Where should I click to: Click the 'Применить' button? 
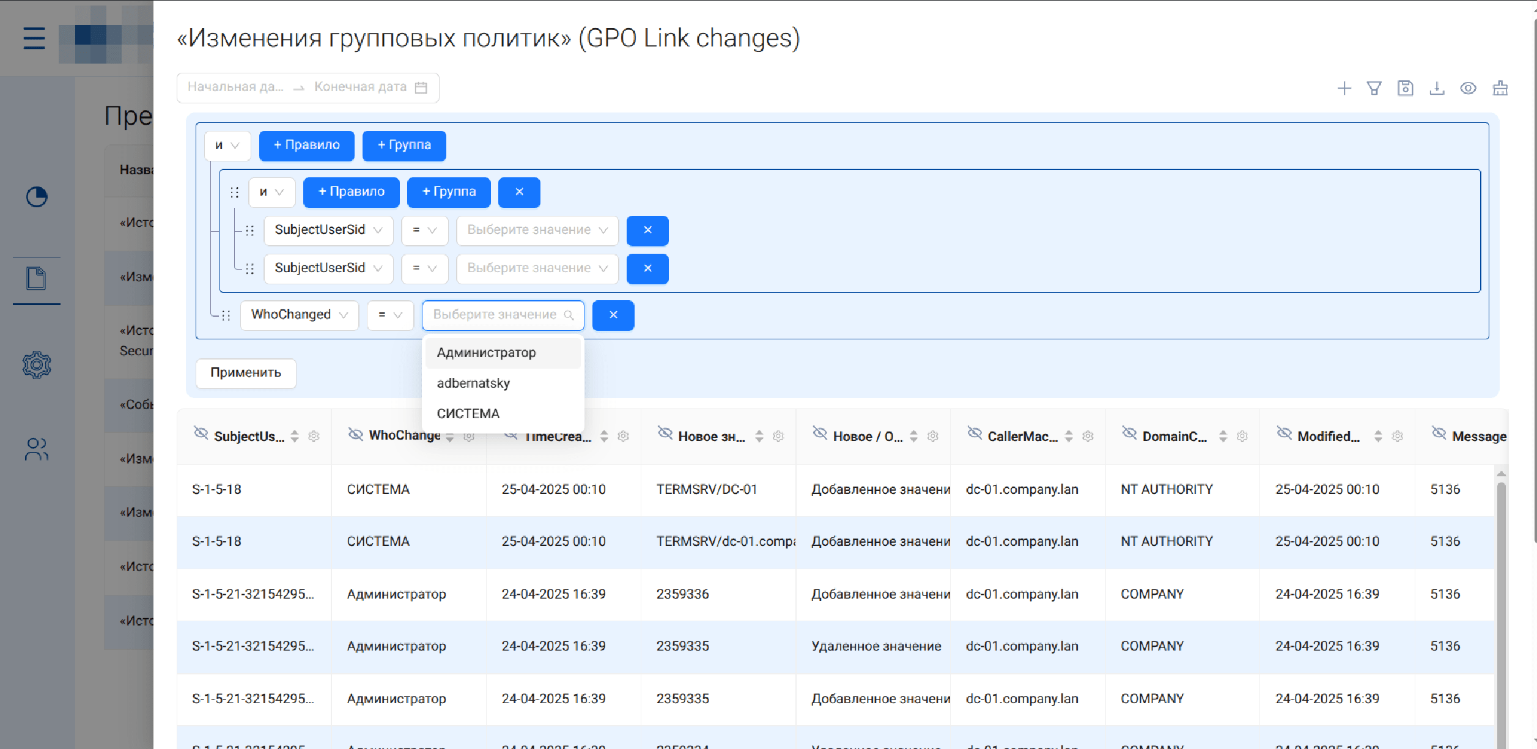click(246, 373)
